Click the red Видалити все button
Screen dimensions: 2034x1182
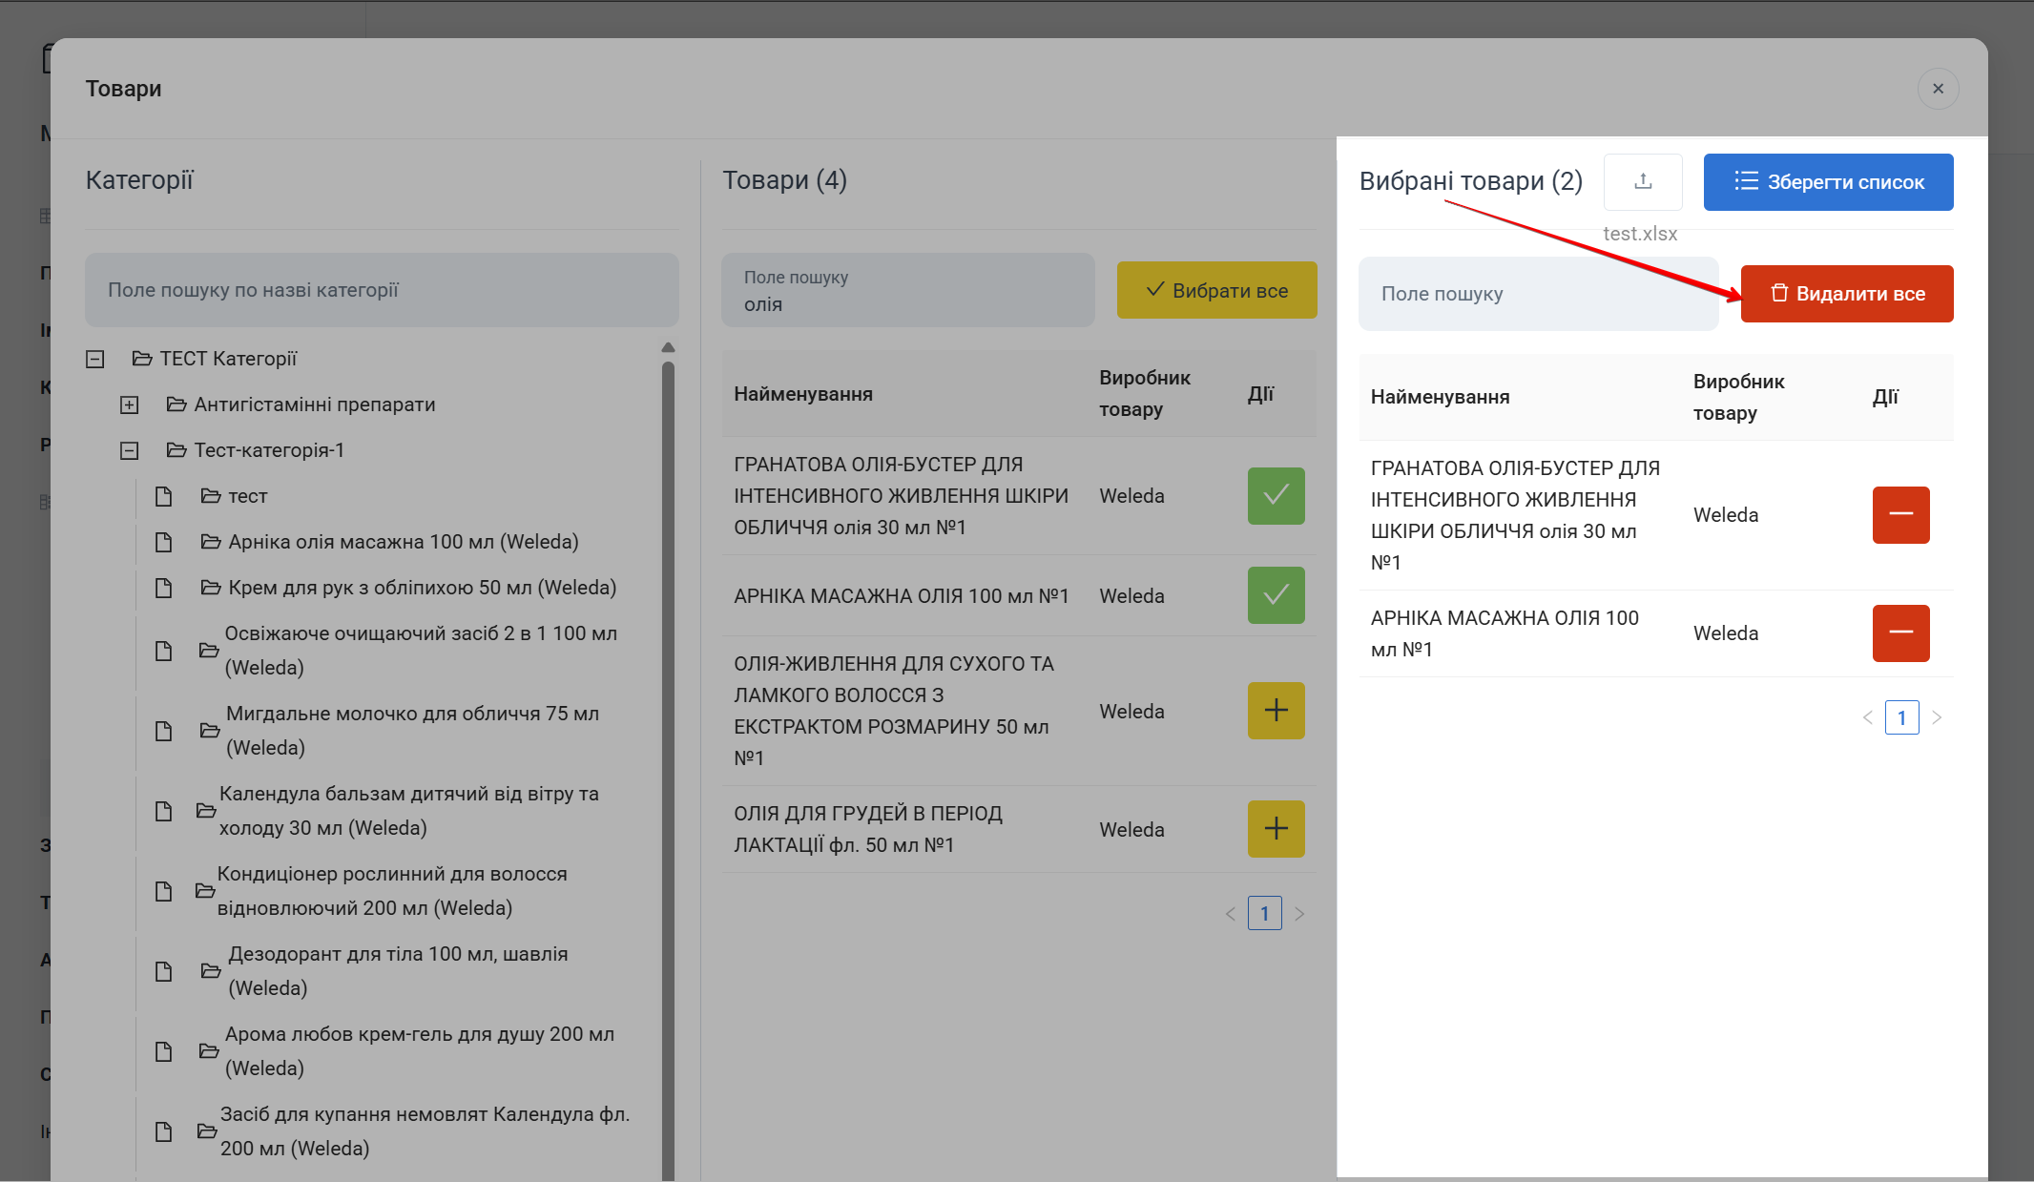click(1846, 294)
